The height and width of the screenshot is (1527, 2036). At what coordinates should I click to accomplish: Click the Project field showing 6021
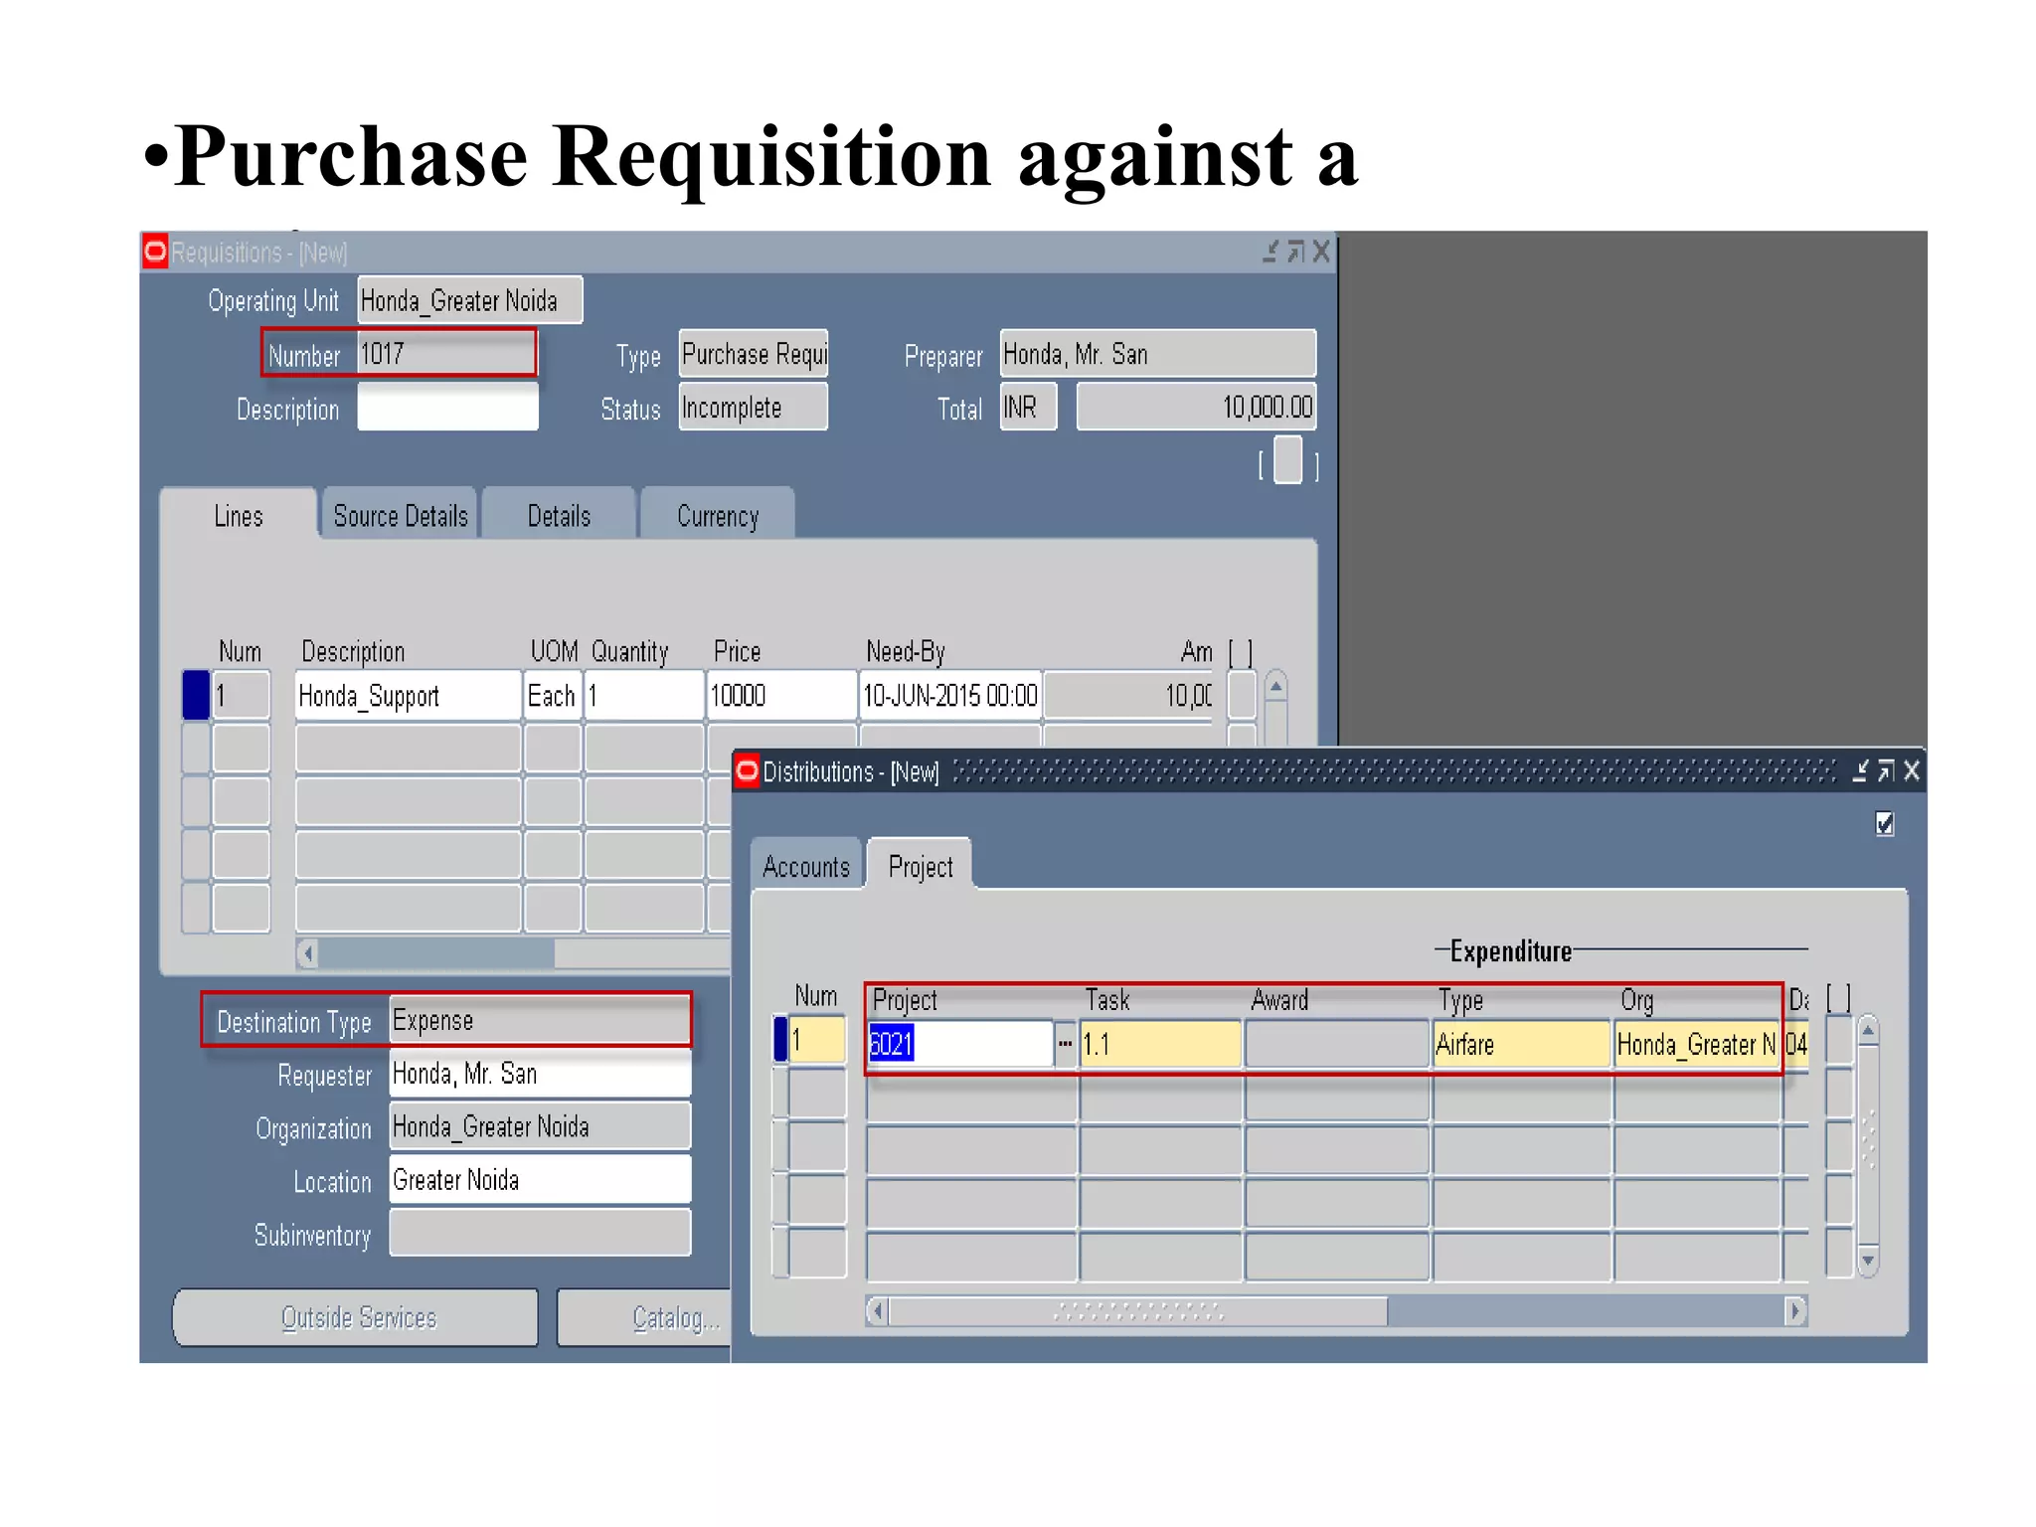click(x=960, y=1044)
